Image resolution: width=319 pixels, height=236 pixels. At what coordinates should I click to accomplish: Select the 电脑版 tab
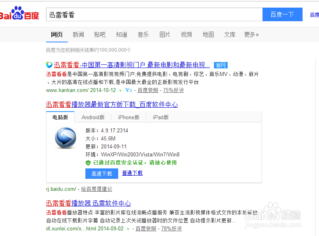pyautogui.click(x=60, y=117)
